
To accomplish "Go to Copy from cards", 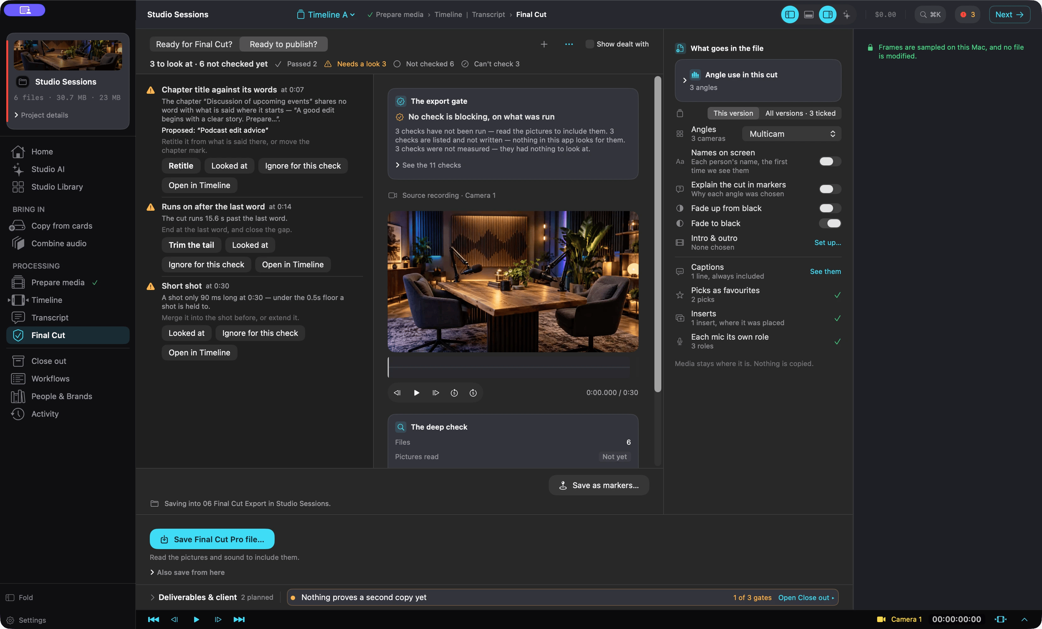I will (x=62, y=226).
